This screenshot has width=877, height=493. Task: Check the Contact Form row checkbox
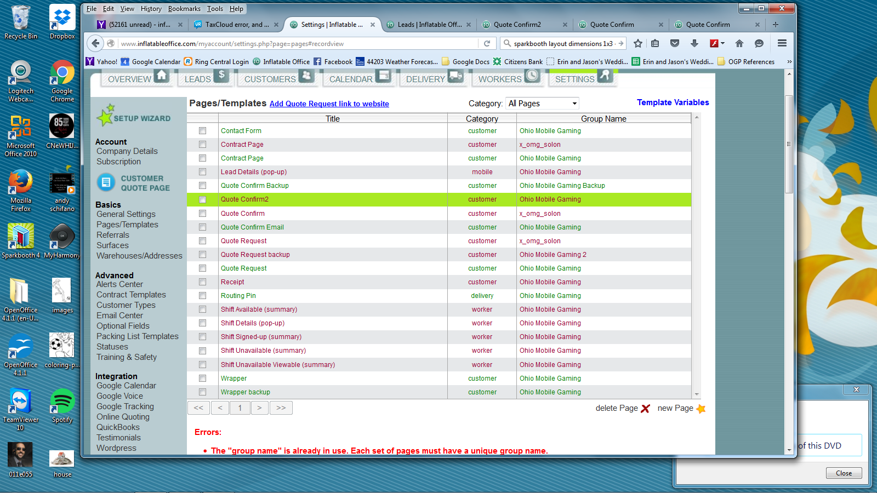(203, 131)
